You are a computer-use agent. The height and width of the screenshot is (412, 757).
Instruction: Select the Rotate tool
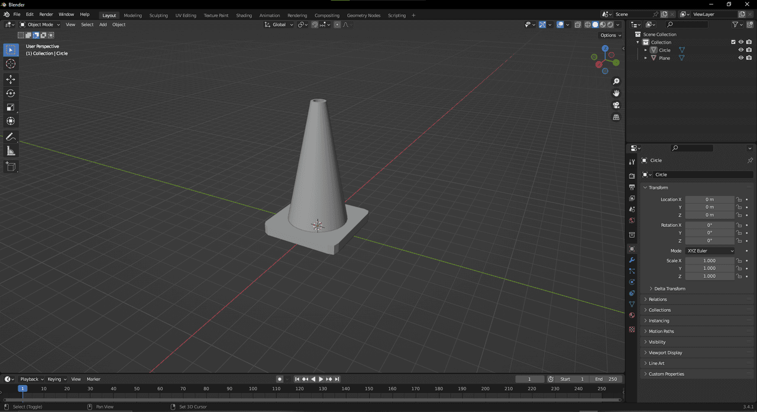click(x=11, y=94)
